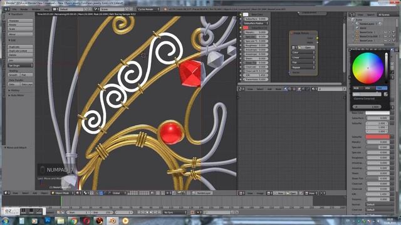Open Google Chrome from the taskbar
This screenshot has width=401, height=225.
click(73, 221)
